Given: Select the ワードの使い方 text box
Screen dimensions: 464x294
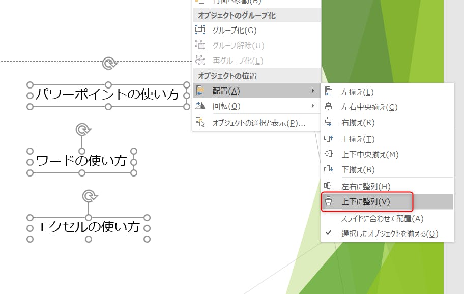Looking at the screenshot, I should pos(81,161).
